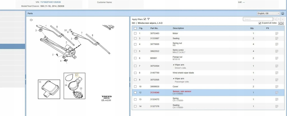Image resolution: width=287 pixels, height=116 pixels.
Task: Go to previous search result arrow
Action: [279, 19]
